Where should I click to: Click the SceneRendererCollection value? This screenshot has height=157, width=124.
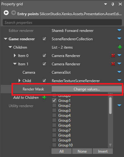pos(72,39)
